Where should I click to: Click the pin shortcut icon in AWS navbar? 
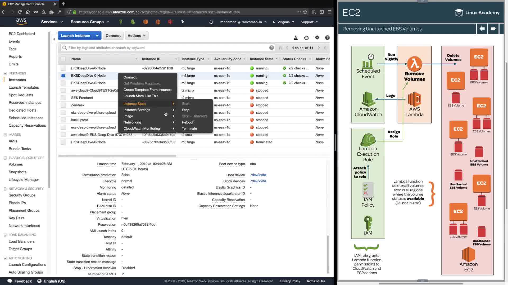[x=183, y=22]
